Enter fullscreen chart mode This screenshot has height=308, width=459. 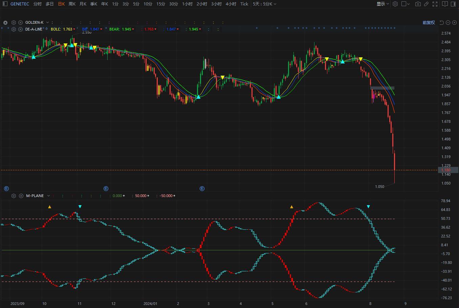coord(435,4)
